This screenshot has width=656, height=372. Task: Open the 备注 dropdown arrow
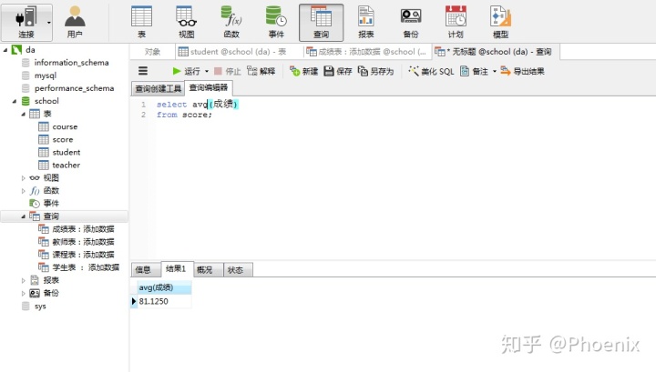click(x=495, y=71)
